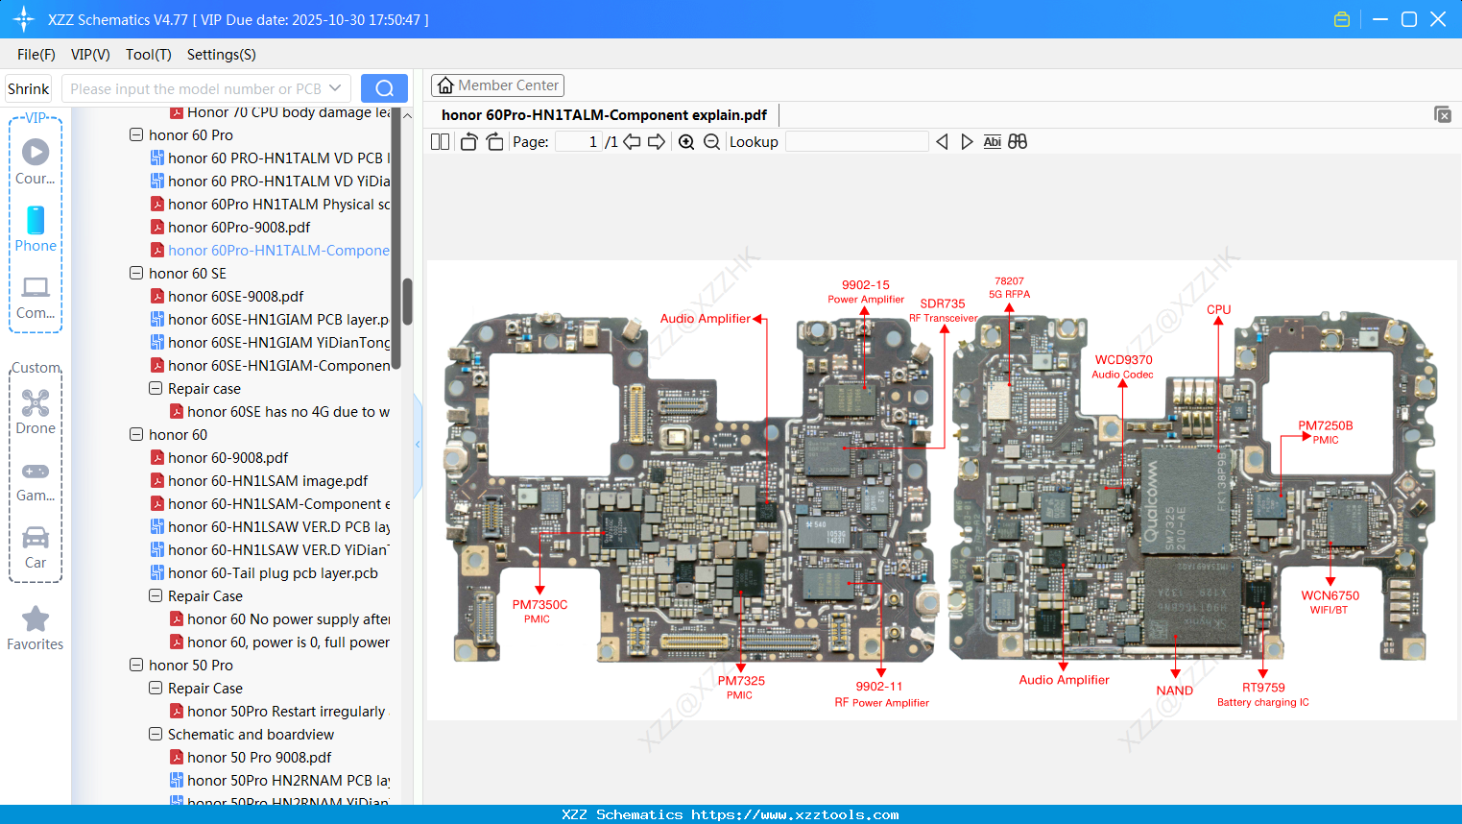The width and height of the screenshot is (1462, 824).
Task: Click the blue search button
Action: (x=384, y=88)
